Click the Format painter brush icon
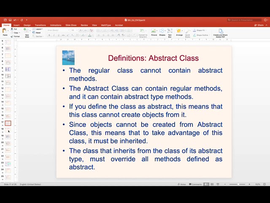This screenshot has width=270, height=203. (x=12, y=36)
